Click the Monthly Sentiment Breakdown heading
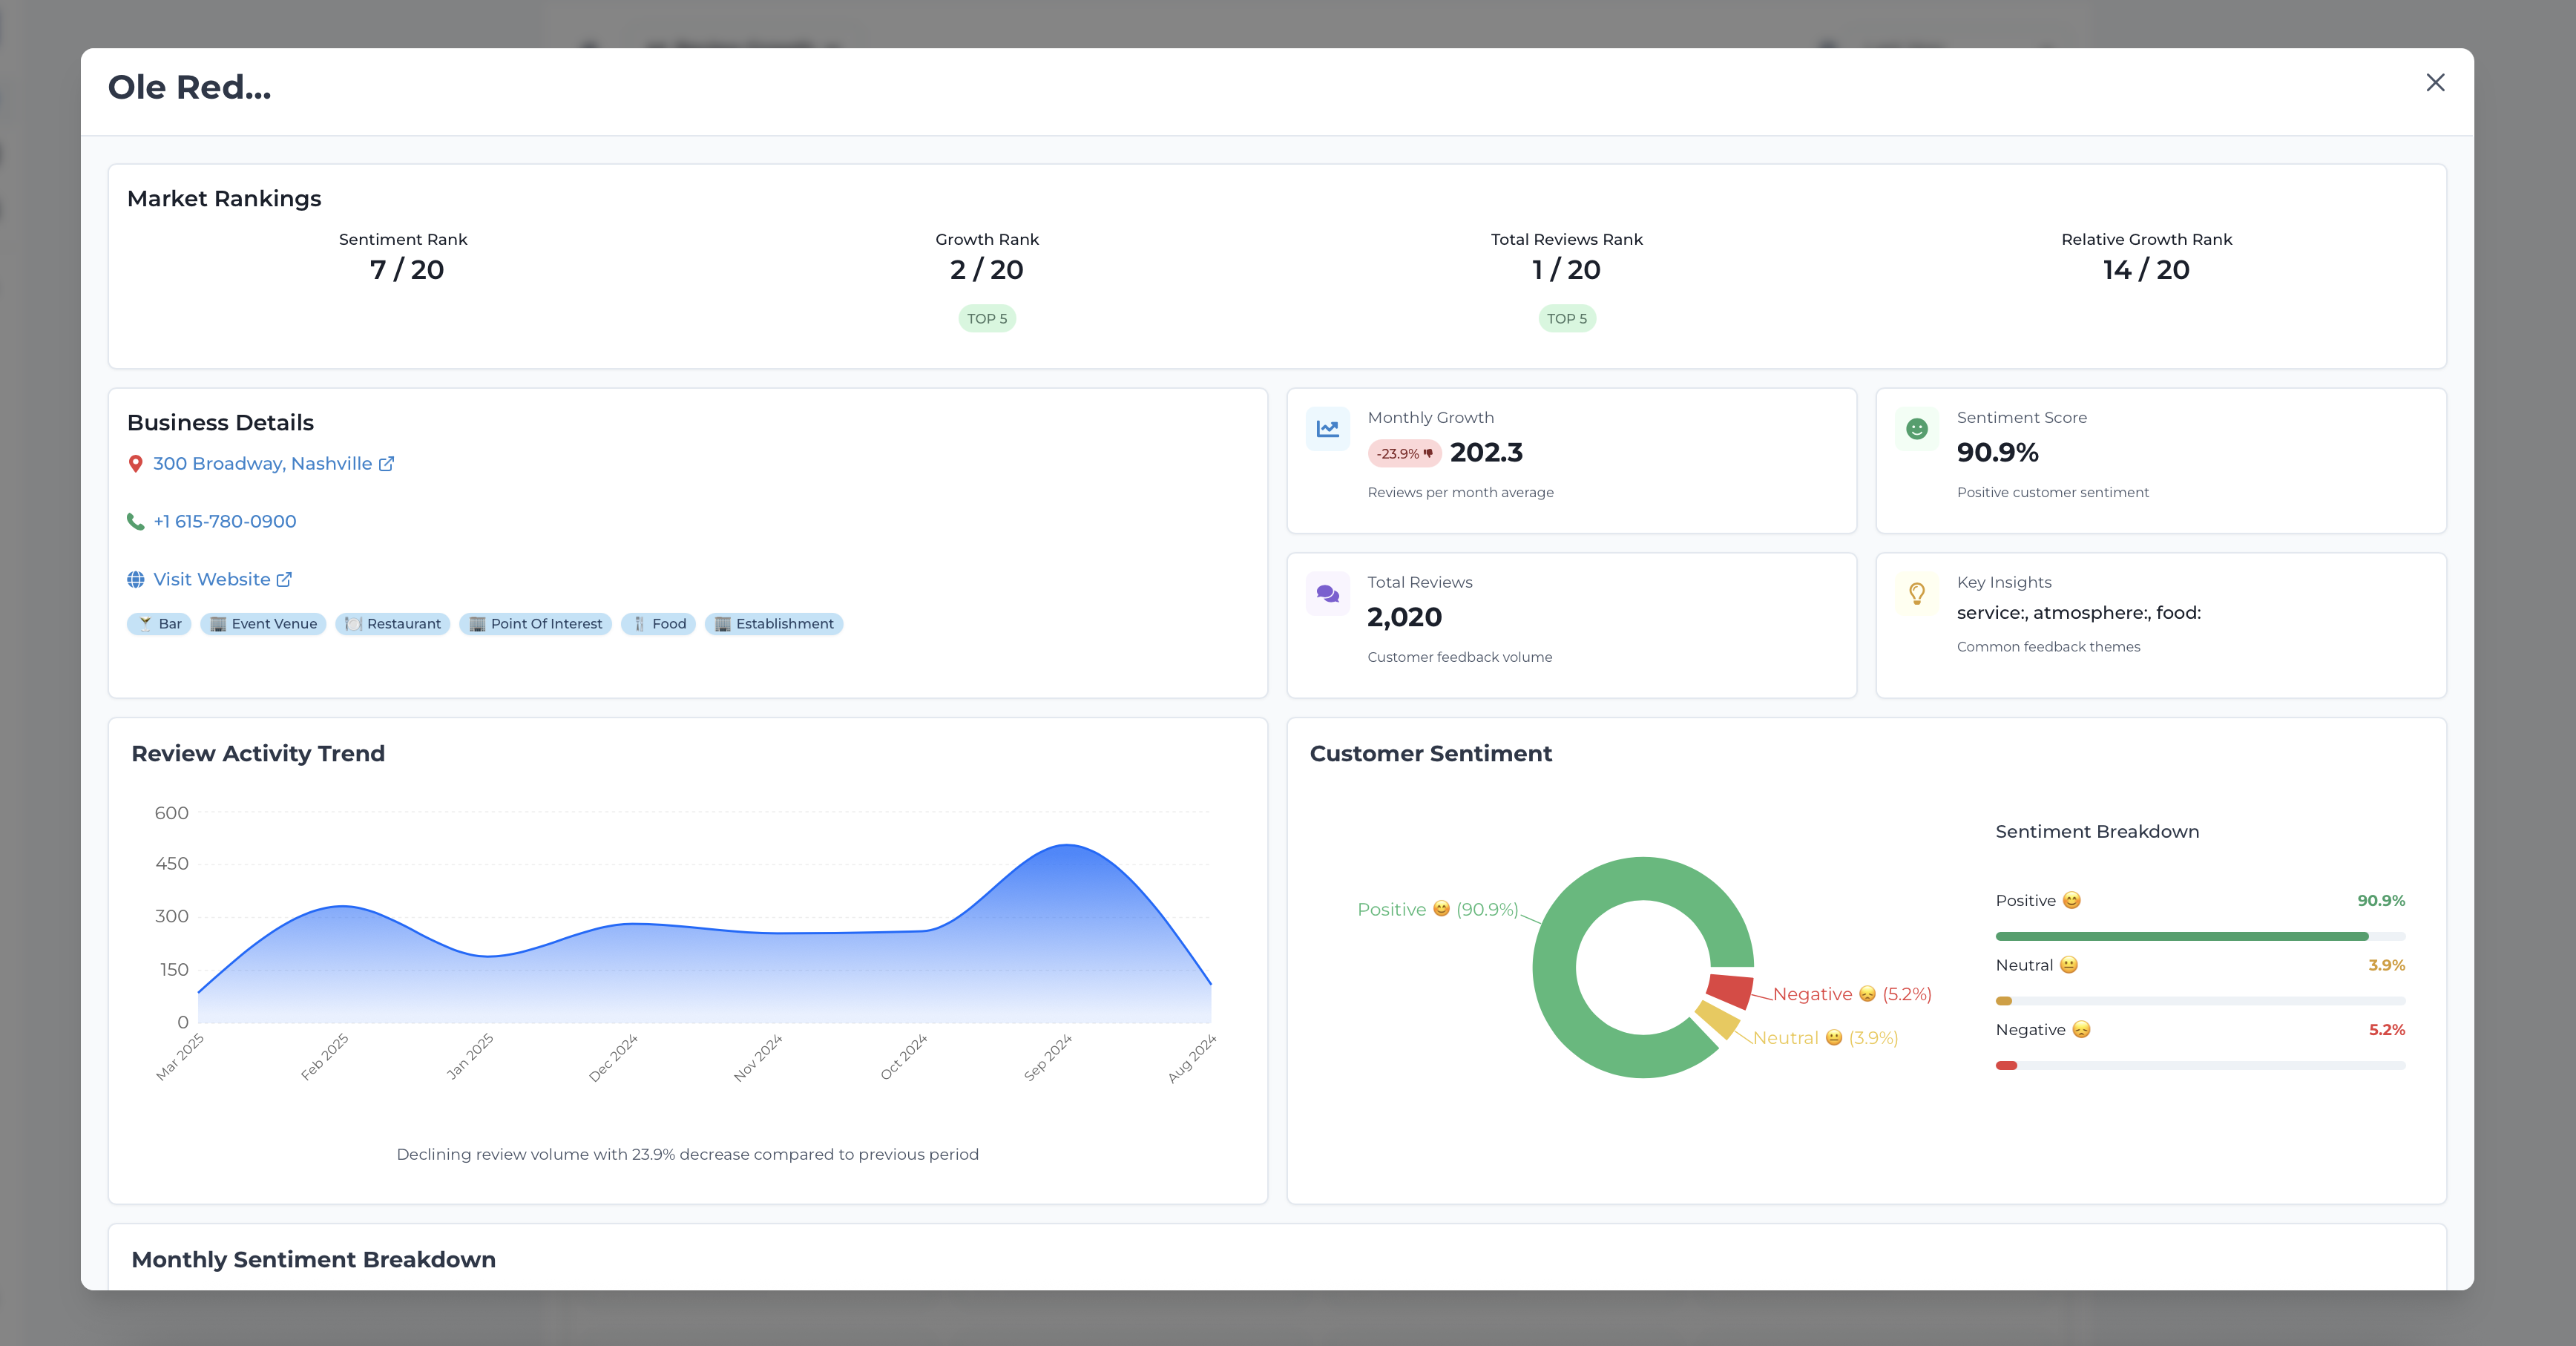Screen dimensions: 2576x1346 pyautogui.click(x=313, y=1260)
